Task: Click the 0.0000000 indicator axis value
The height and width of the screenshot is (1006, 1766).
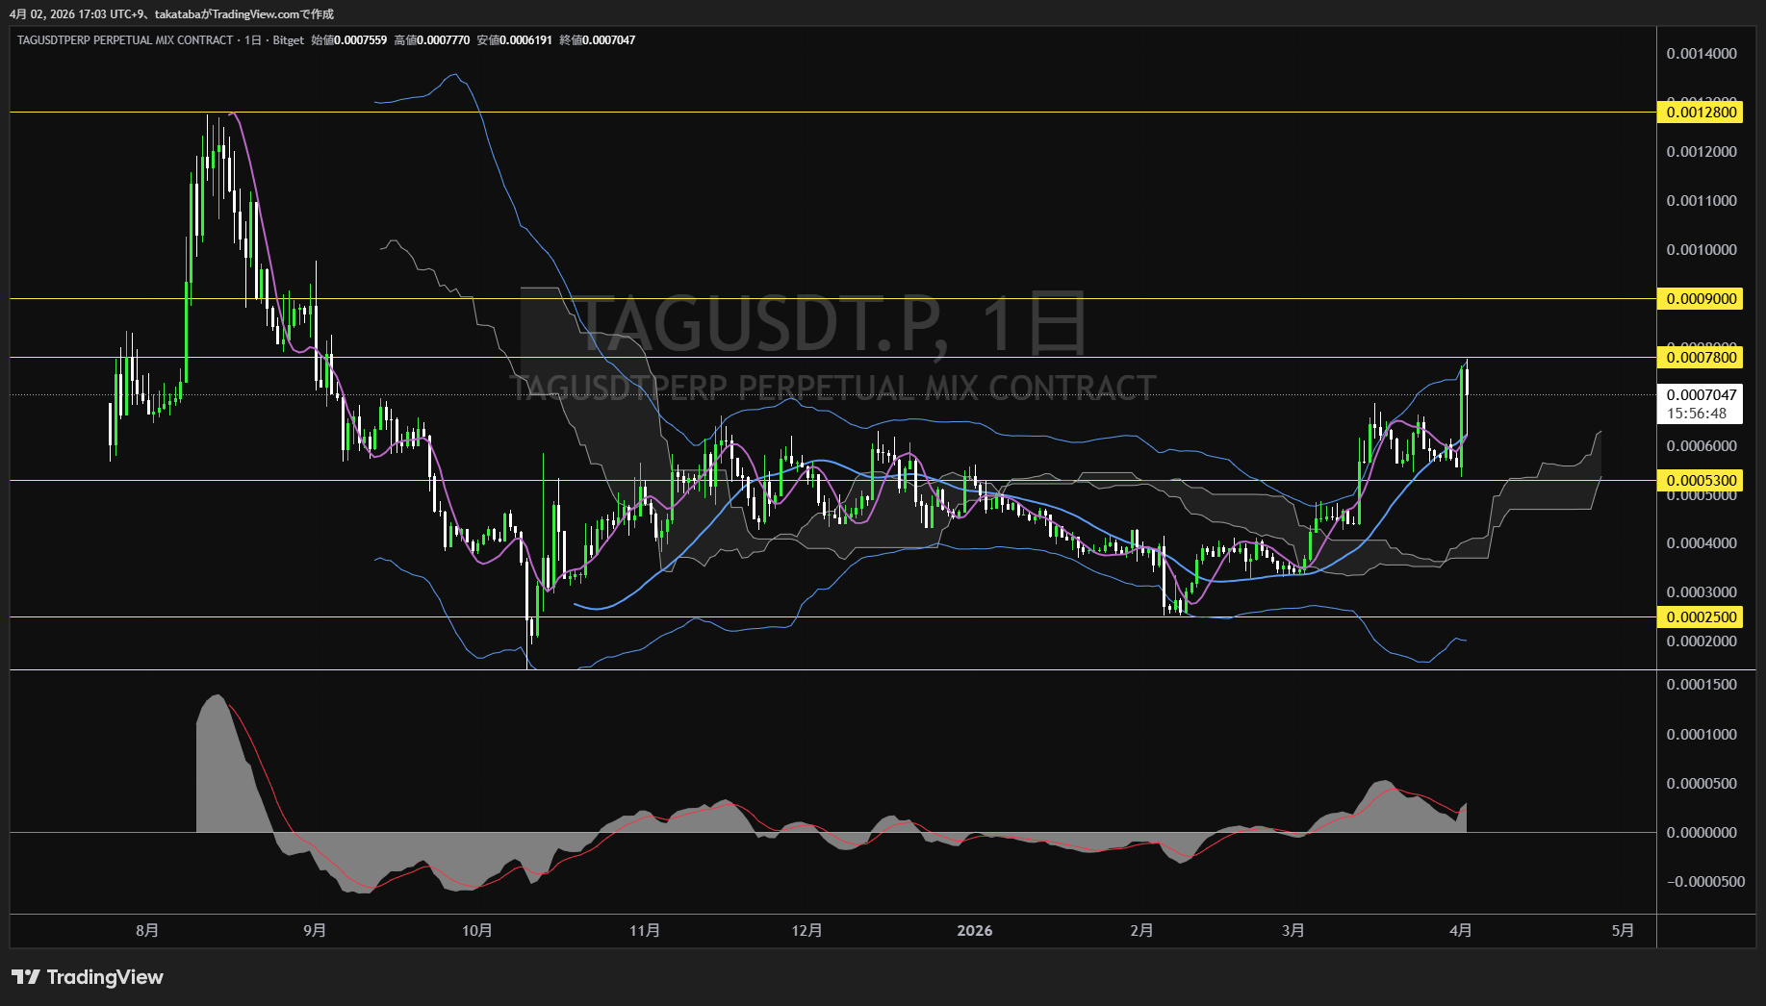Action: pos(1702,833)
